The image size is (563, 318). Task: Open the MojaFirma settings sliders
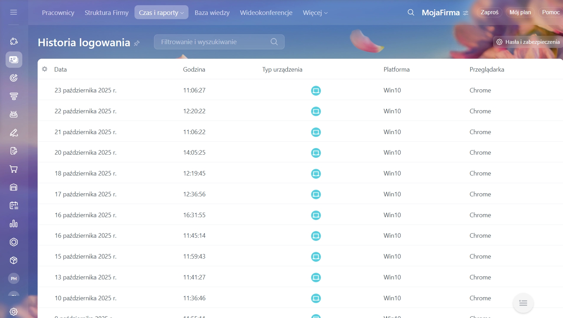tap(465, 13)
